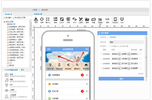
Task: Enable the 手动输入JS checkbox
Action: point(110,46)
